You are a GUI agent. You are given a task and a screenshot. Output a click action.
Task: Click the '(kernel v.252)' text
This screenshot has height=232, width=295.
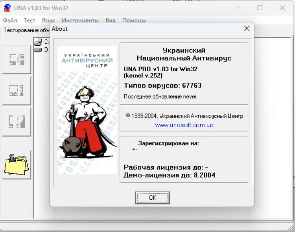[143, 76]
